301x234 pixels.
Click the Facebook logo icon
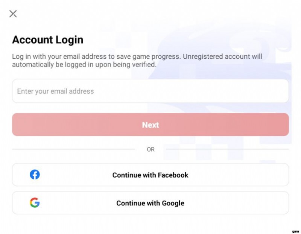(35, 175)
